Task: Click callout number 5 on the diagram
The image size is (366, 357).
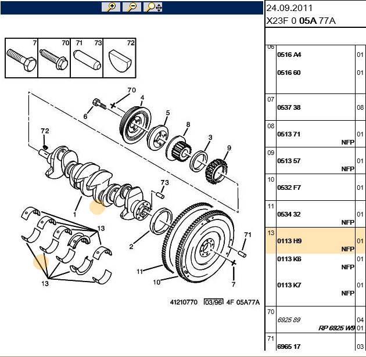Action: point(168,113)
